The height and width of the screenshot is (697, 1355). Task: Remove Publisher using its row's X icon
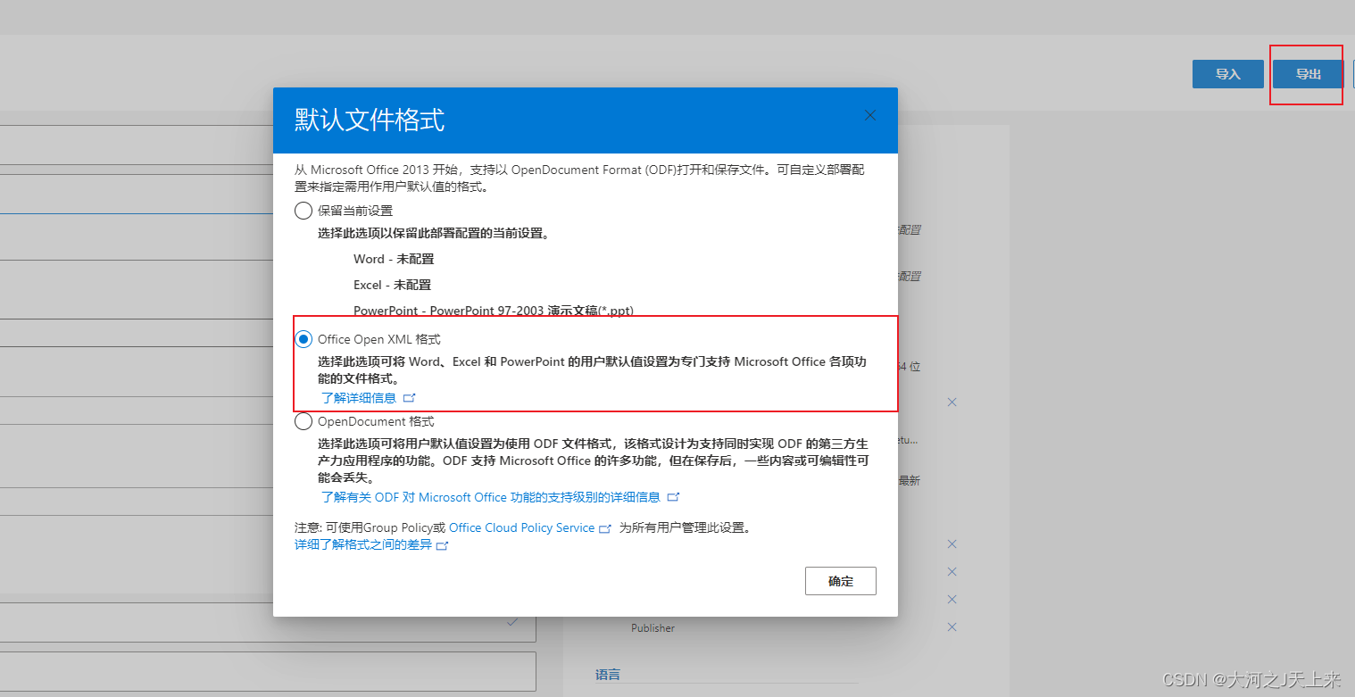tap(952, 627)
